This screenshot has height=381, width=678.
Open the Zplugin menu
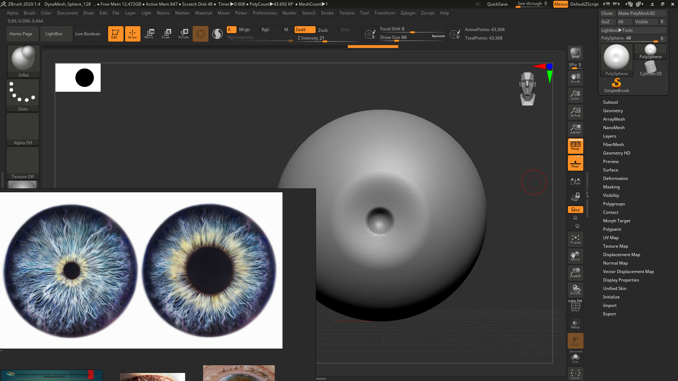coord(408,13)
